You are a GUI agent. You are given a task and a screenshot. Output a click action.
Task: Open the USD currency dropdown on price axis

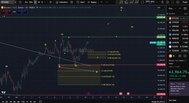pyautogui.click(x=161, y=7)
